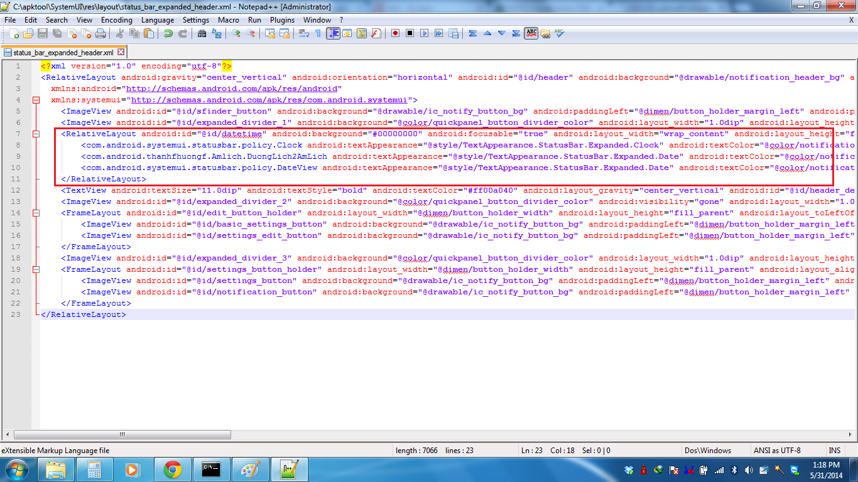Toggle the ABC underline auto spell-check button

click(x=531, y=33)
